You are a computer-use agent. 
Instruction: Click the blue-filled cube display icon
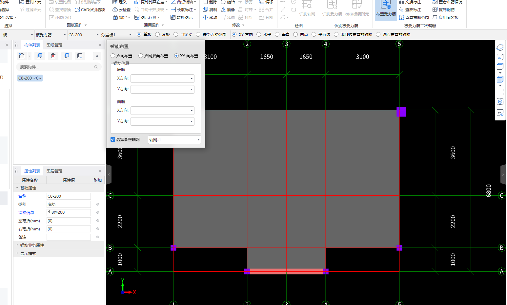click(500, 79)
